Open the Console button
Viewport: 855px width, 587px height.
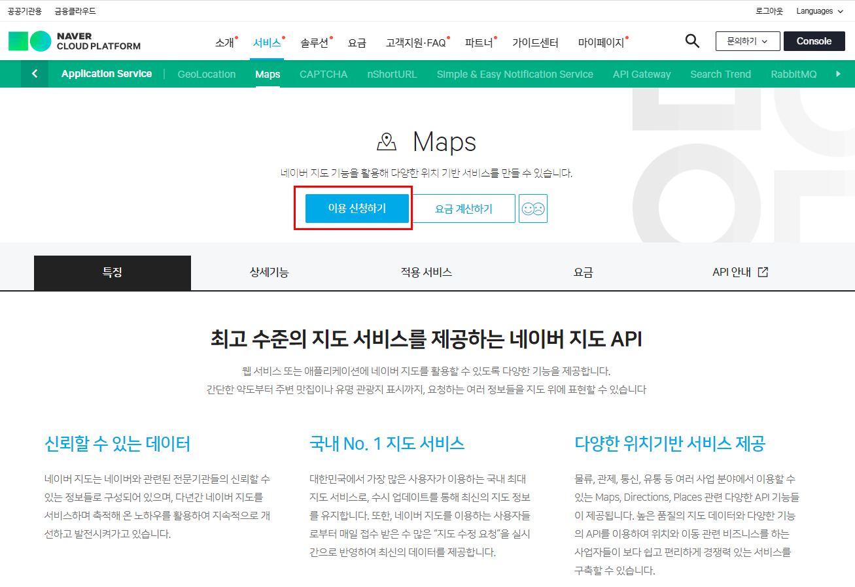(814, 41)
